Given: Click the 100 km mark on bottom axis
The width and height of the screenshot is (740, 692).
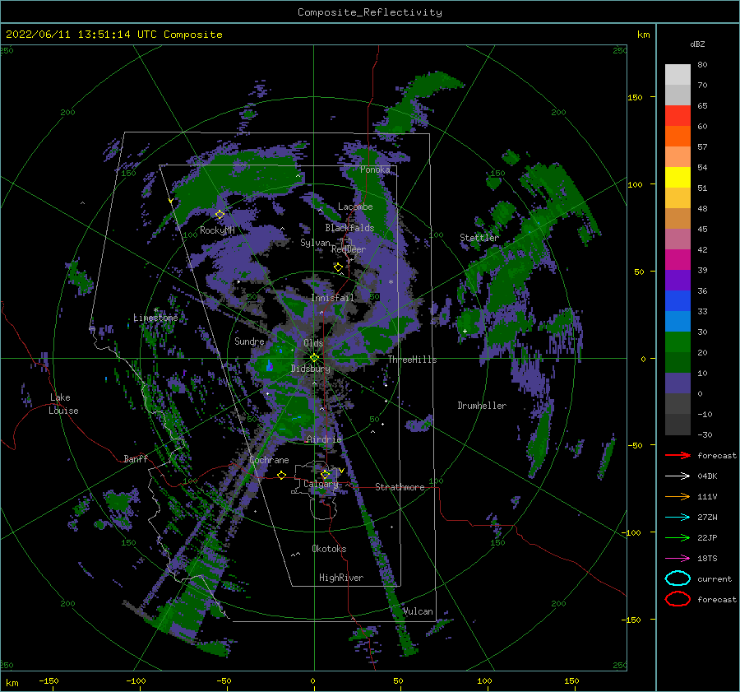Looking at the screenshot, I should 484,680.
